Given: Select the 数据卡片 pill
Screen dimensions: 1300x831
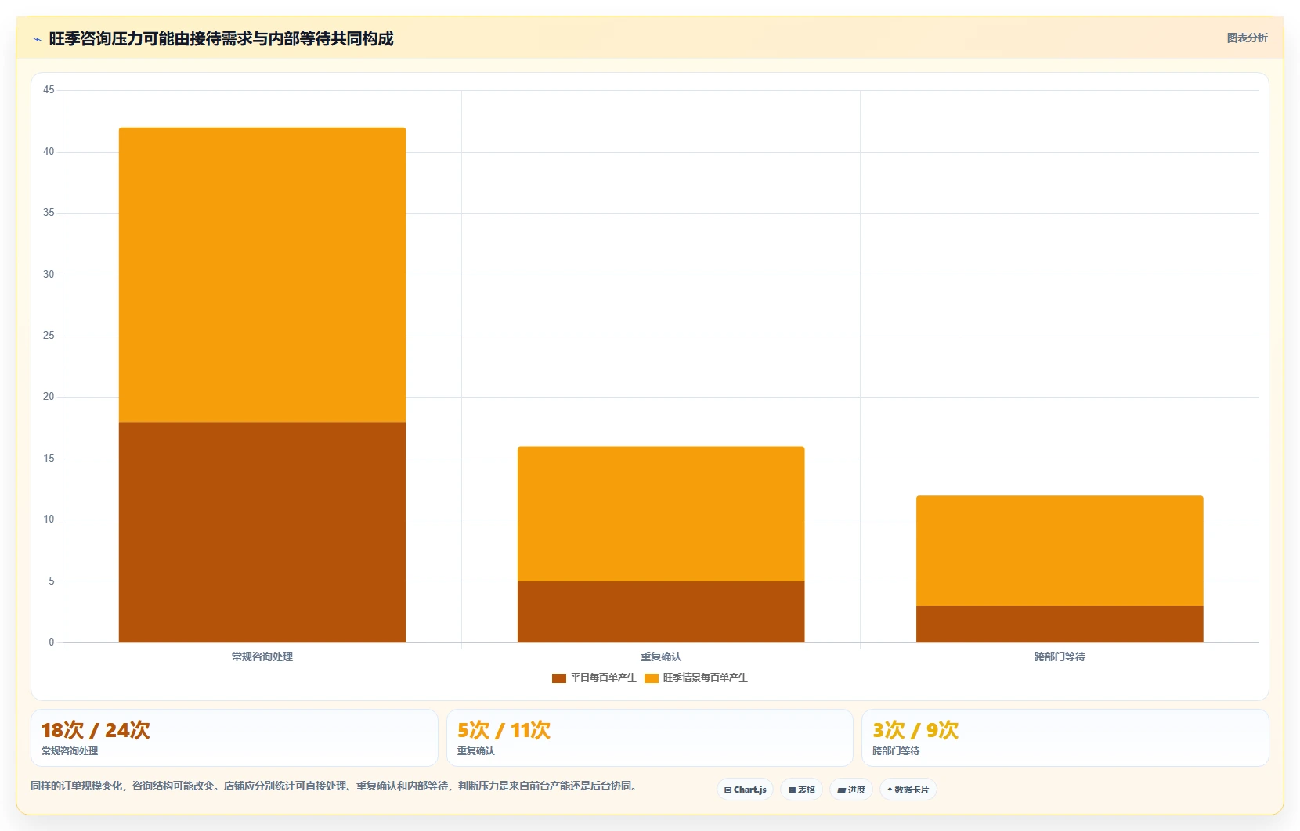Looking at the screenshot, I should 908,790.
